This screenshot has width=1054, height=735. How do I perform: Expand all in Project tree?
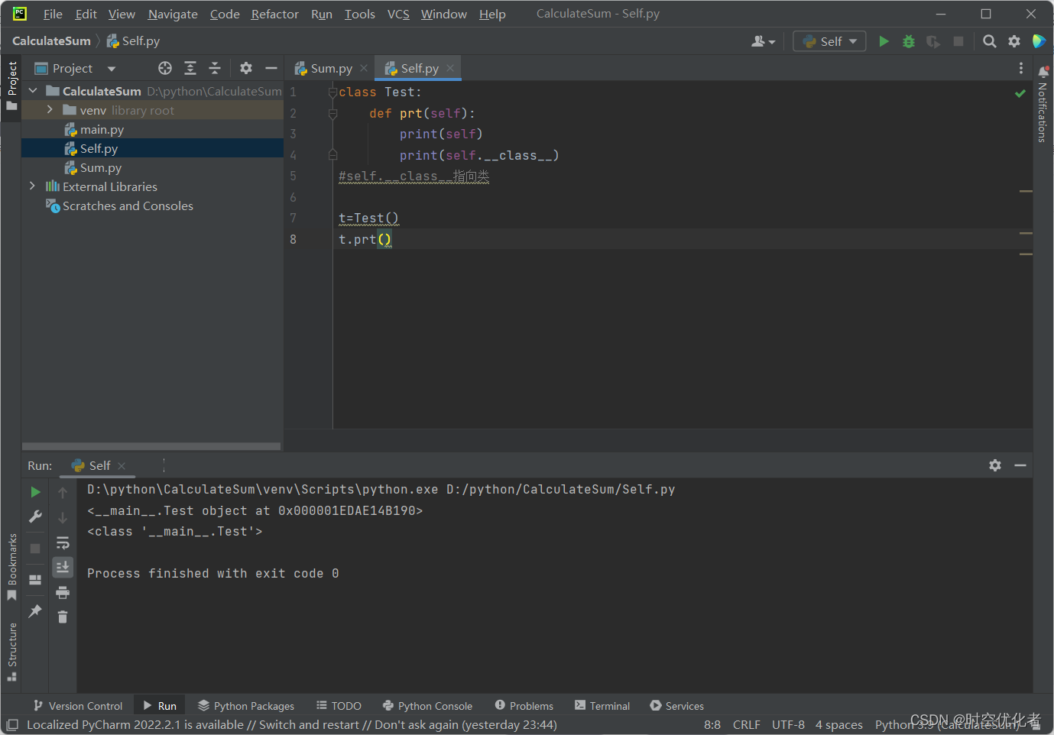pyautogui.click(x=190, y=68)
